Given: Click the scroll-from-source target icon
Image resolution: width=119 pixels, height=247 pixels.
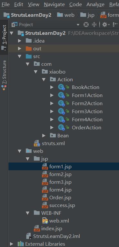Looking at the screenshot, I should coord(86,25).
